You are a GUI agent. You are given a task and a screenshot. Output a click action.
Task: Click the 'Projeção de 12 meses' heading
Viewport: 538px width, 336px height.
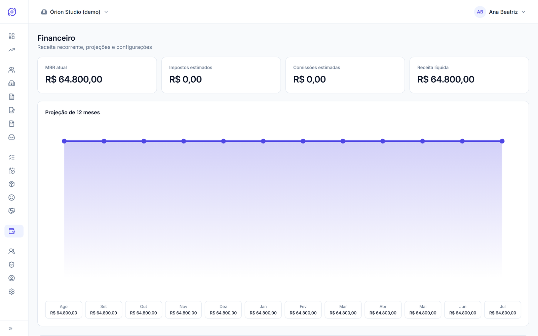(73, 112)
